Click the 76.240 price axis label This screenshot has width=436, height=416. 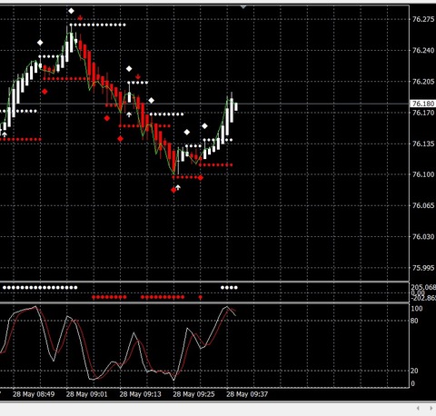(x=423, y=50)
